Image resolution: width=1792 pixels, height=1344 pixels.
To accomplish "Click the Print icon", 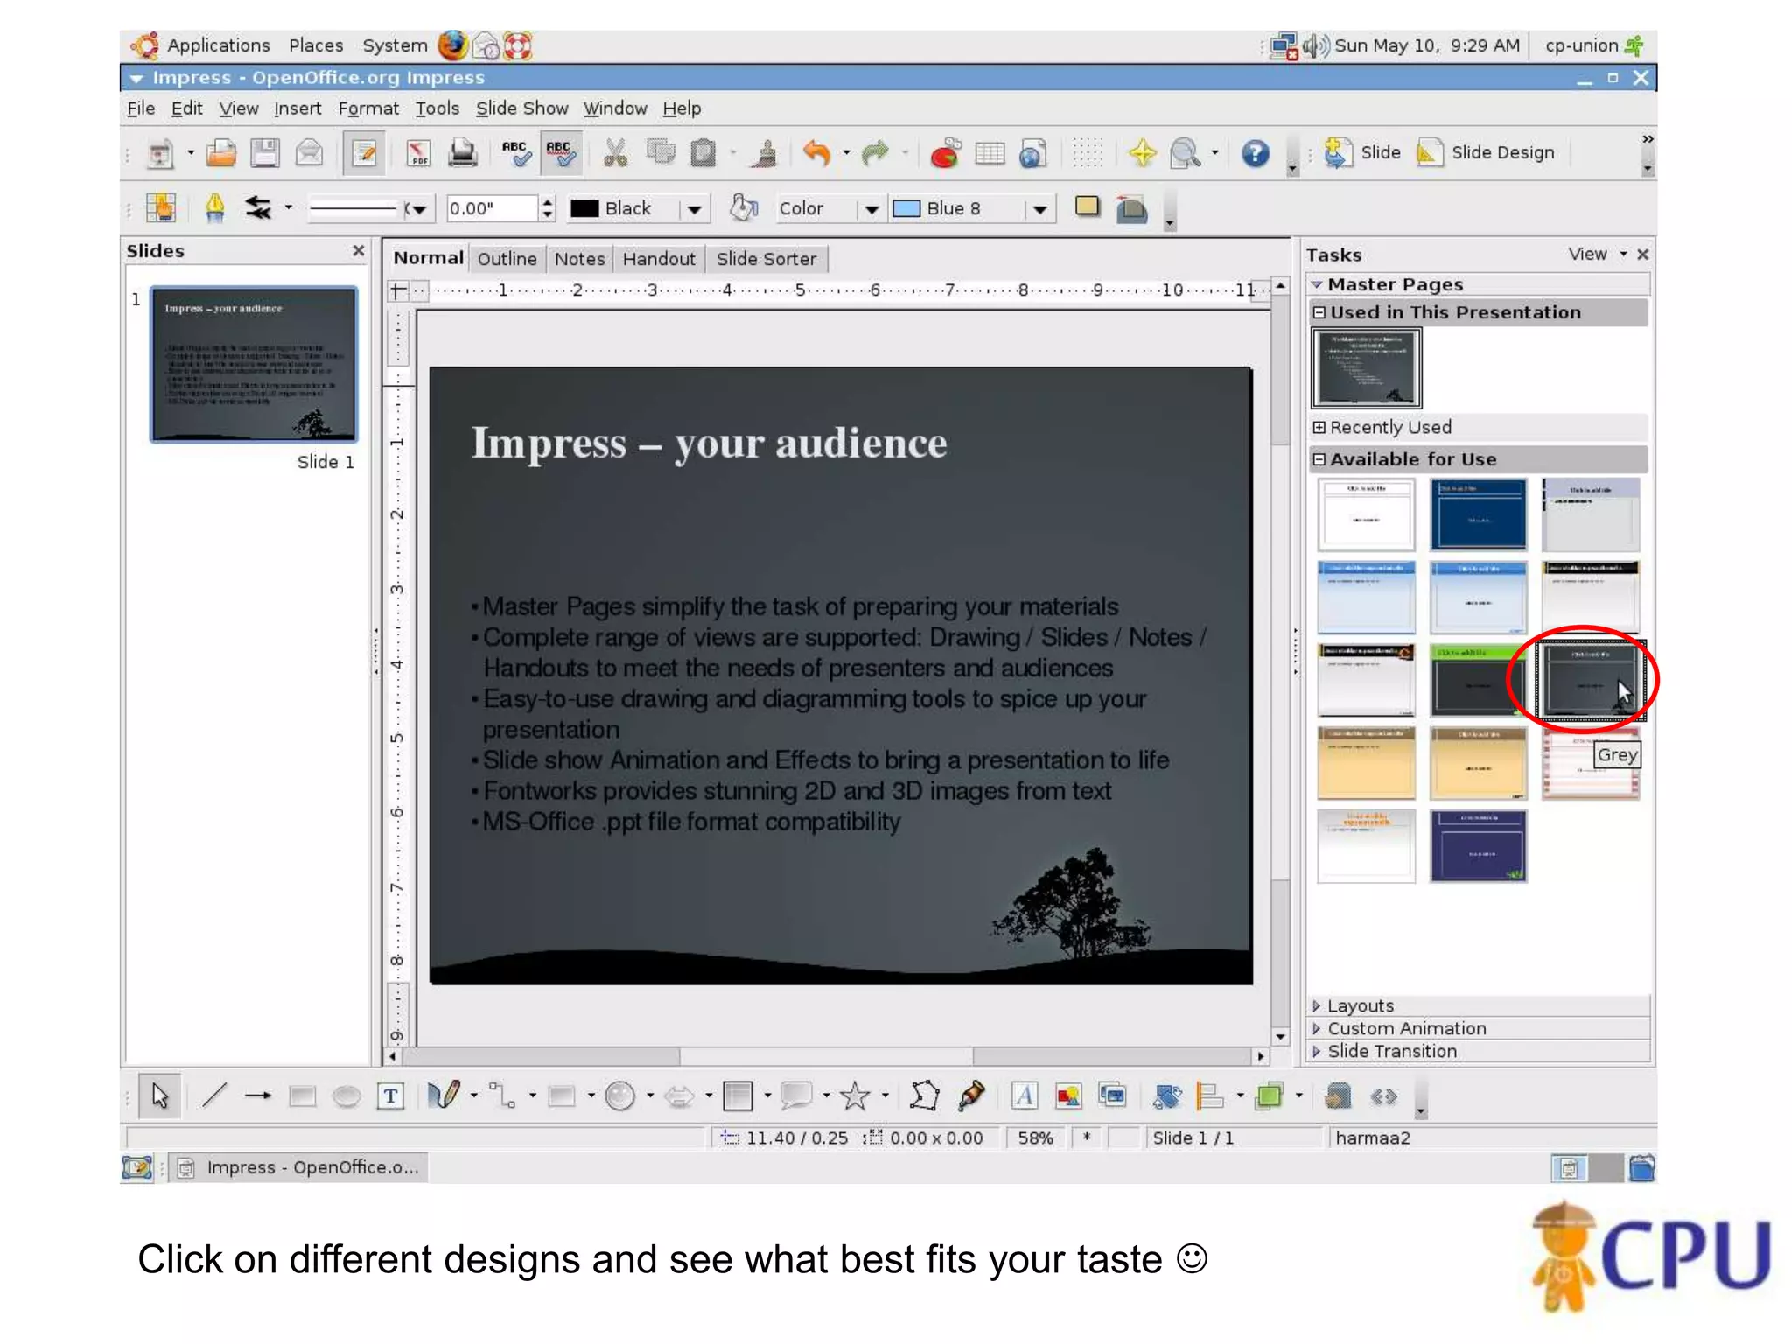I will click(x=463, y=154).
